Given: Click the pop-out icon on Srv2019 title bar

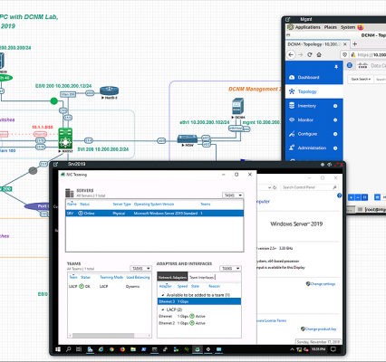Looking at the screenshot, I should [x=55, y=165].
